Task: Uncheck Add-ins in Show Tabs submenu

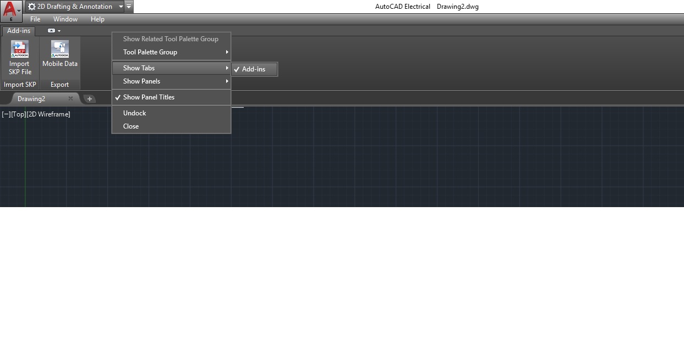Action: pos(254,69)
